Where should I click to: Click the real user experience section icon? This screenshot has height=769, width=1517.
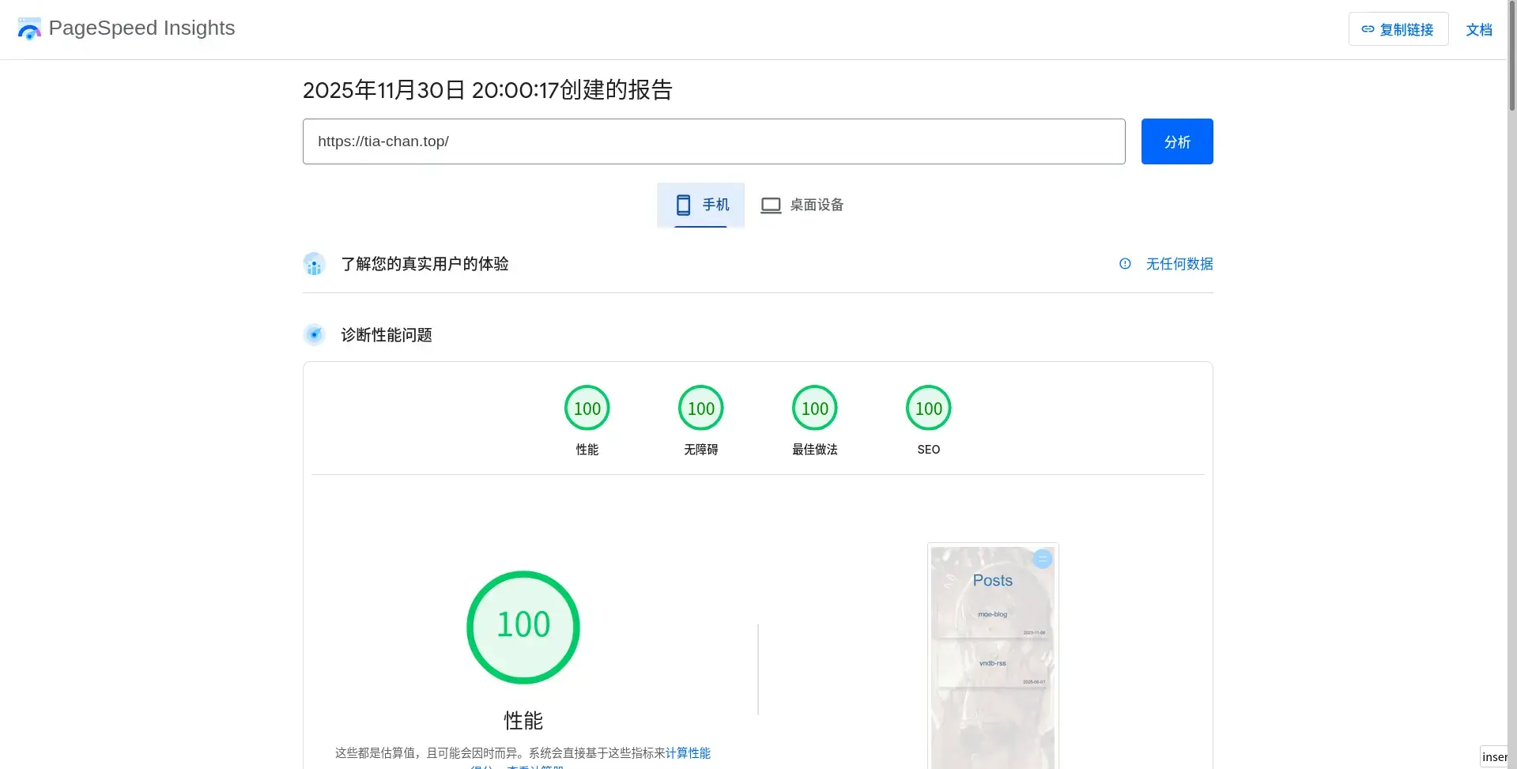point(314,264)
